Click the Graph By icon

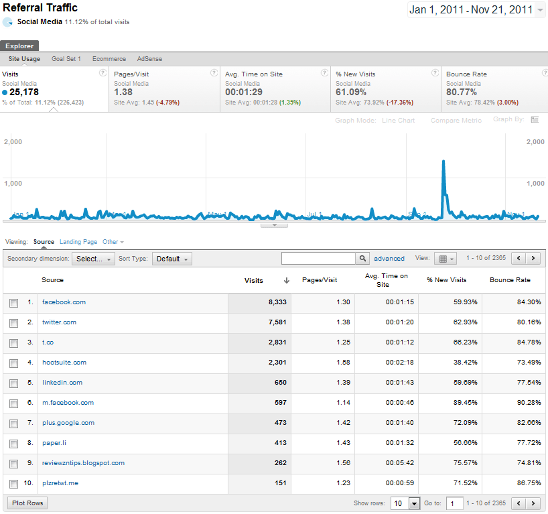tap(535, 120)
